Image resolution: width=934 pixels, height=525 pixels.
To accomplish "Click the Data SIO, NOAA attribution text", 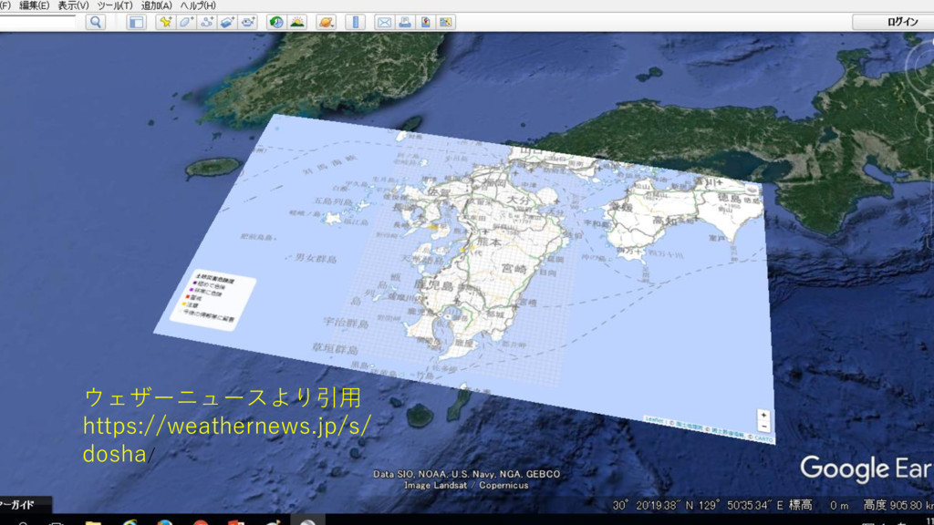I will (466, 474).
